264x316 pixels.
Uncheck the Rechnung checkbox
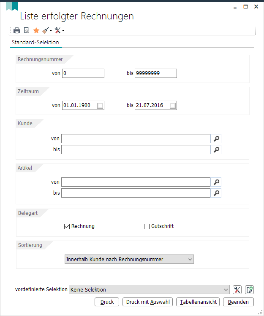tap(67, 226)
